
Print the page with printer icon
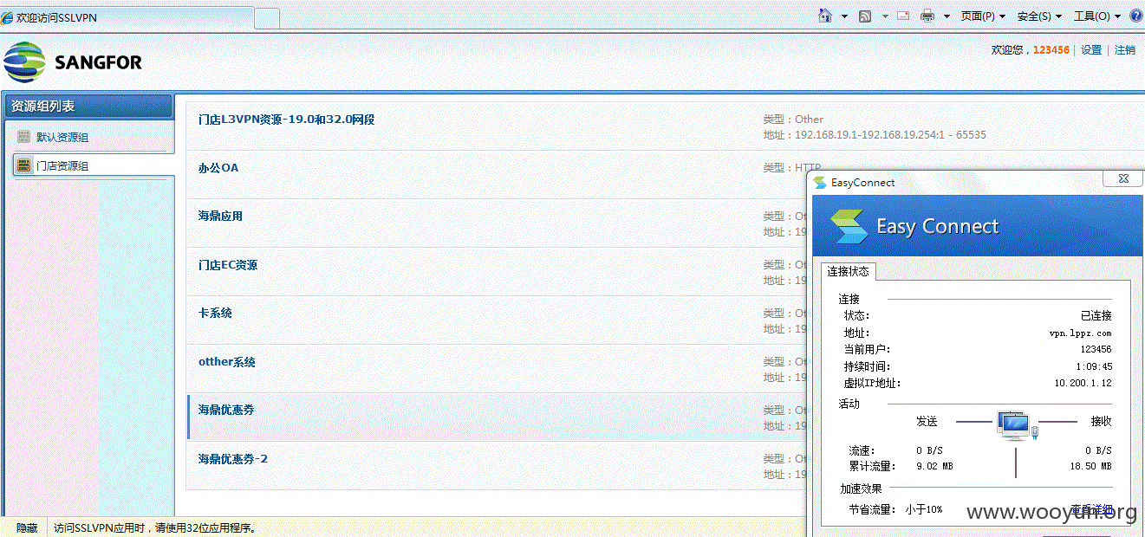click(927, 16)
